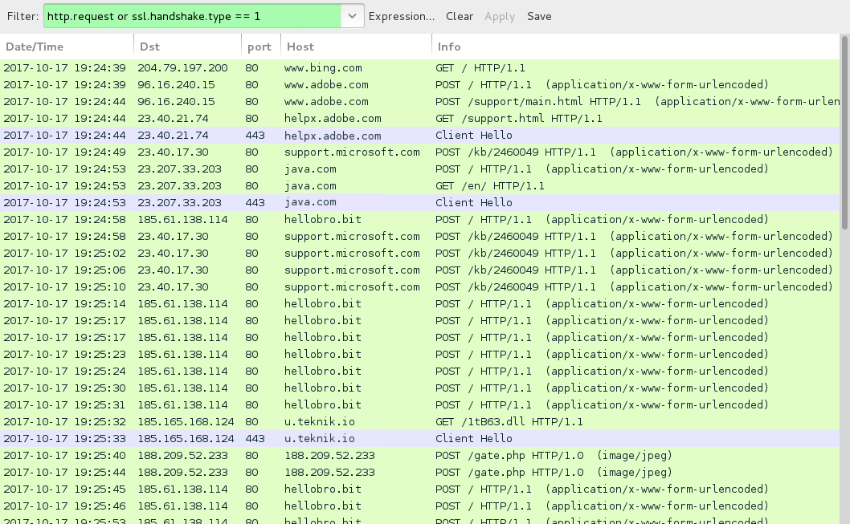Viewport: 850px width, 524px height.
Task: Sort by the Date/Time column header
Action: (67, 47)
